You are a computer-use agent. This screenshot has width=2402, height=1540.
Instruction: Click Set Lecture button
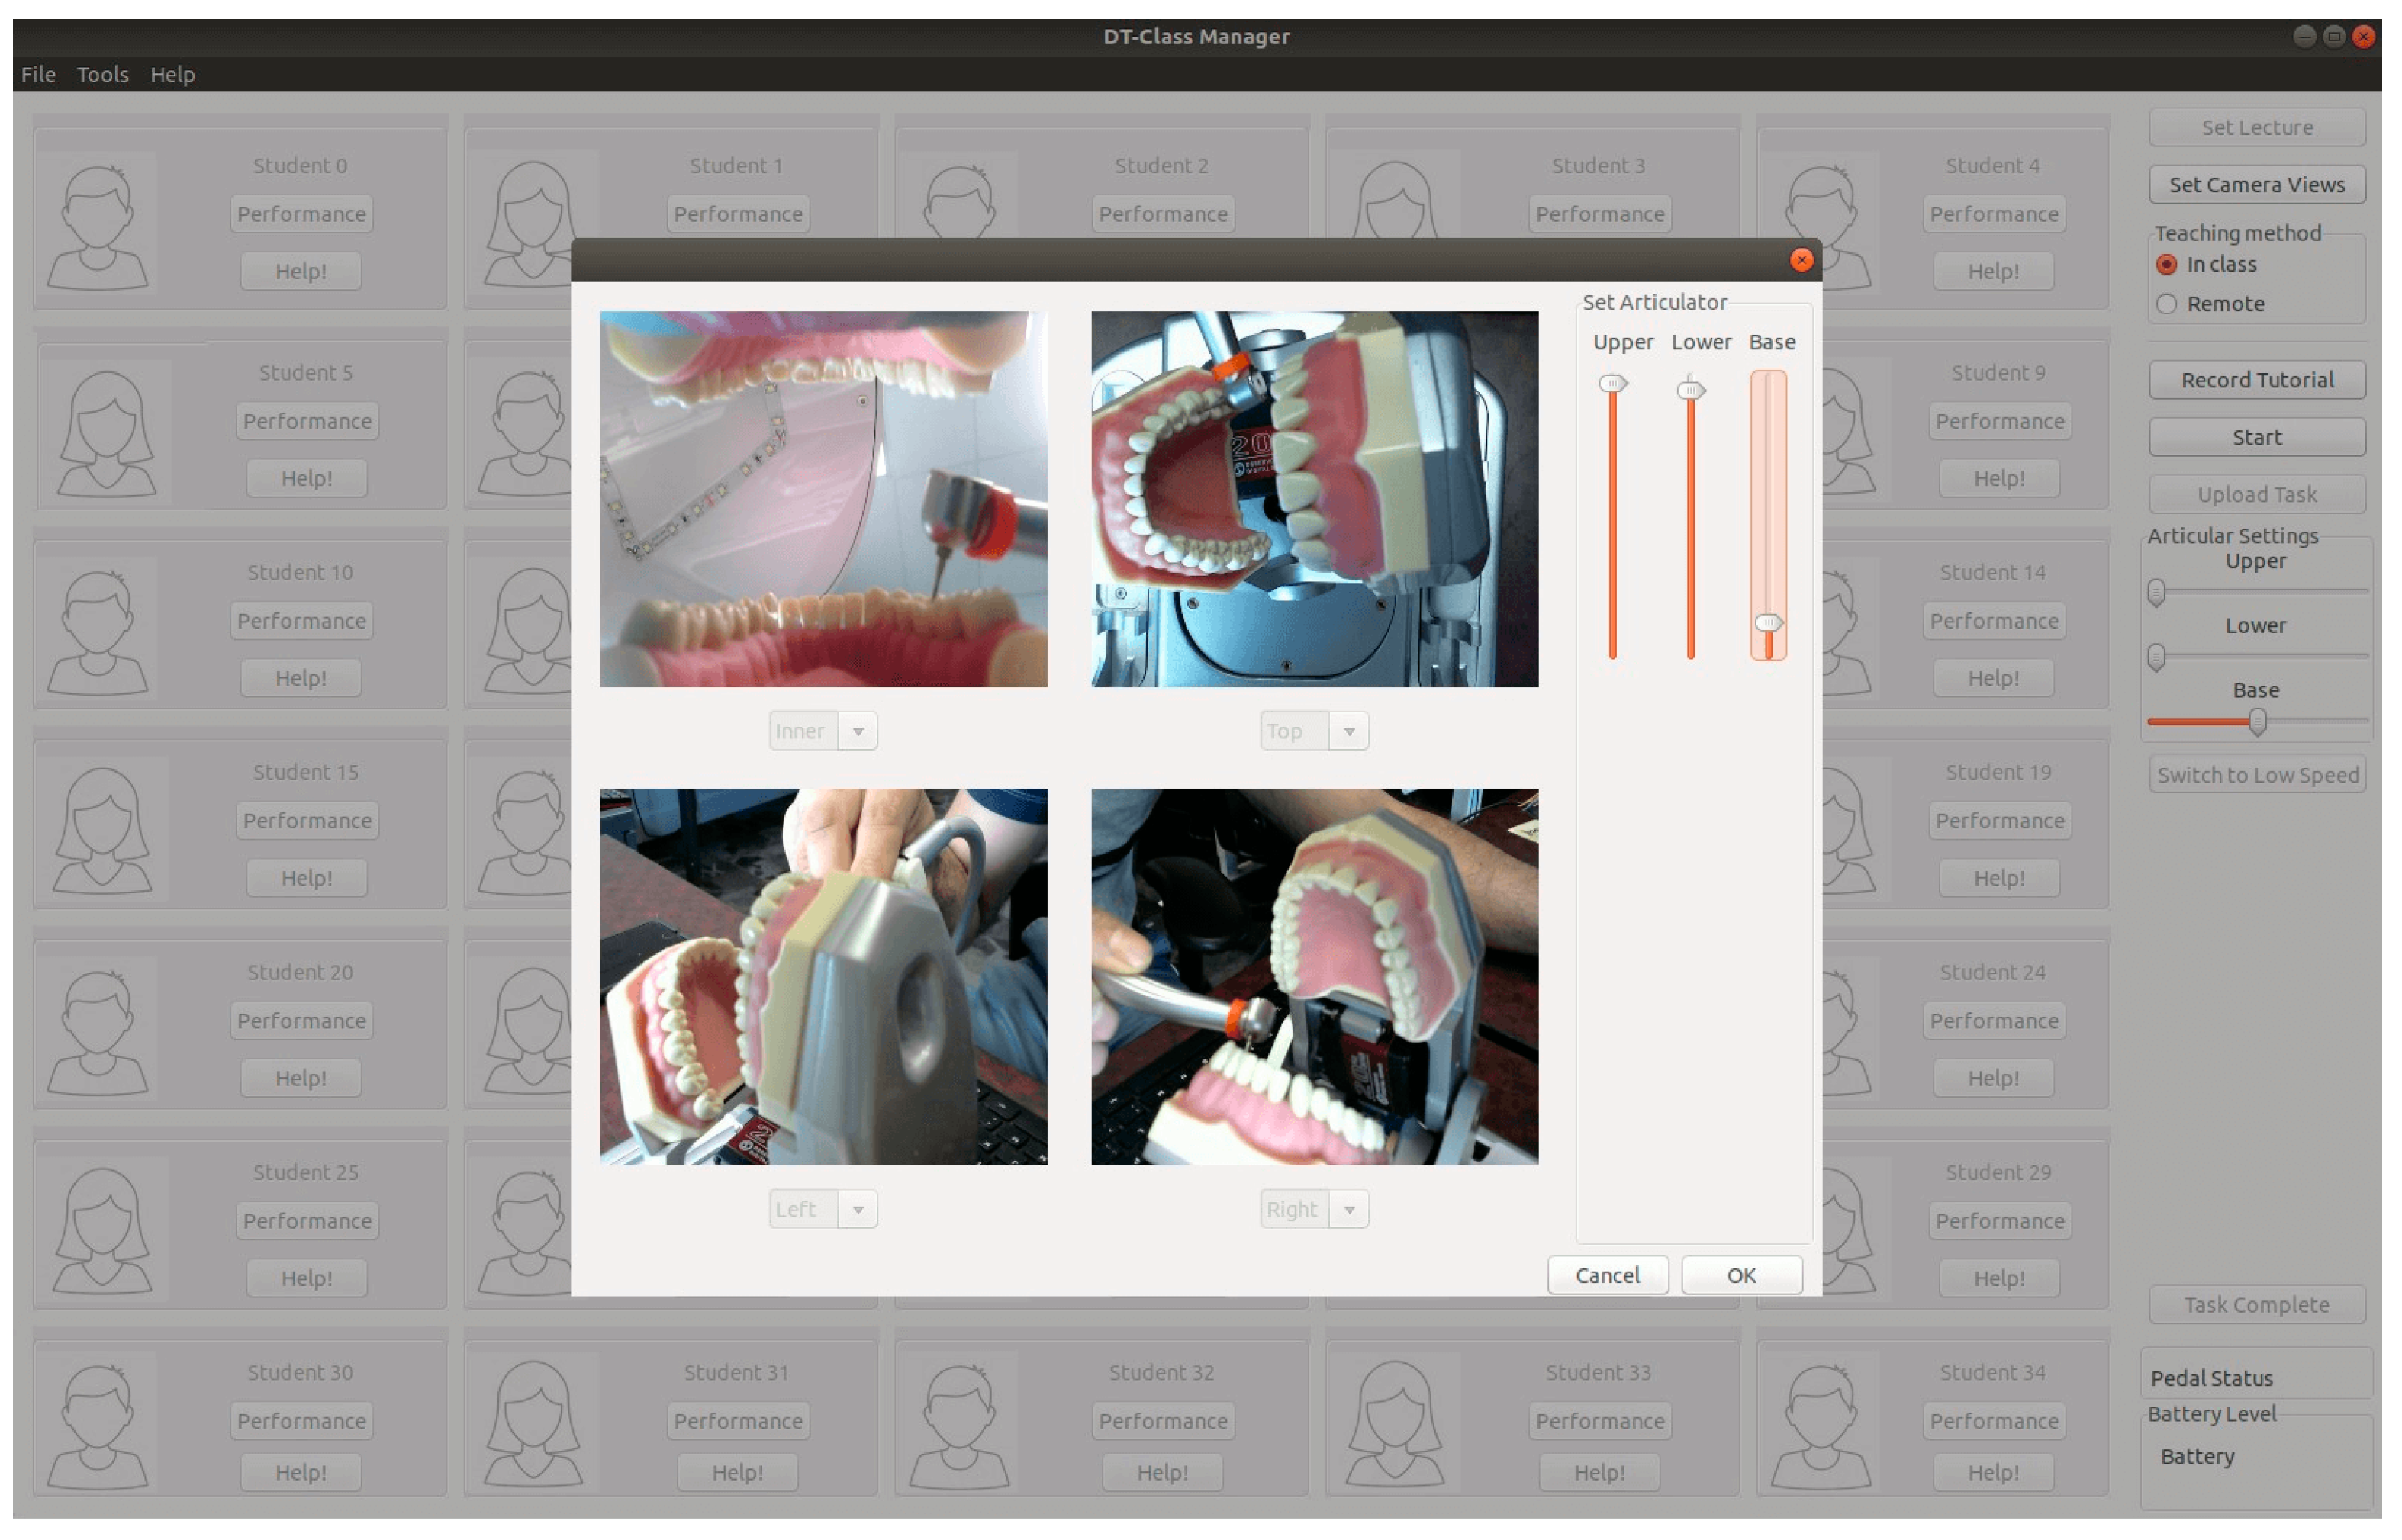2257,128
